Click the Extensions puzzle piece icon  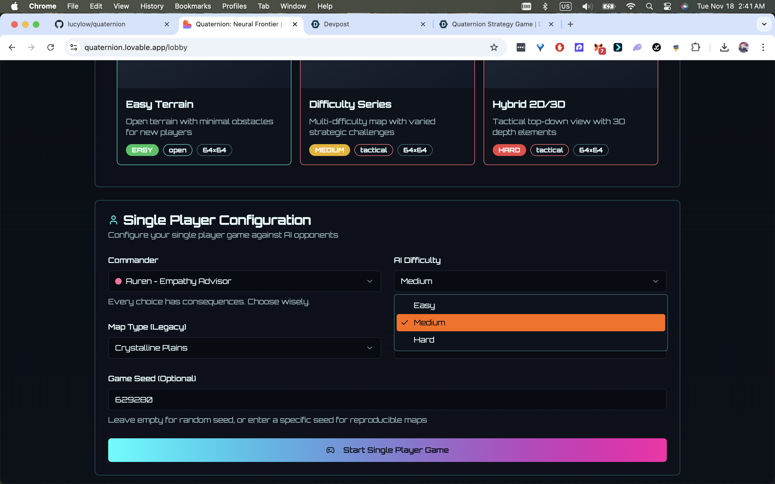[x=695, y=47]
